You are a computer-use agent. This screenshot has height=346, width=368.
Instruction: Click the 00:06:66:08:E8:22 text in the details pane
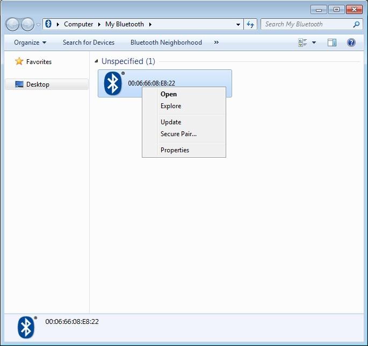coord(72,322)
